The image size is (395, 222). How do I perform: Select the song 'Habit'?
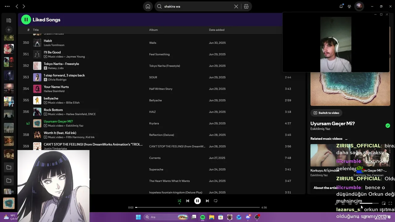pos(48,41)
